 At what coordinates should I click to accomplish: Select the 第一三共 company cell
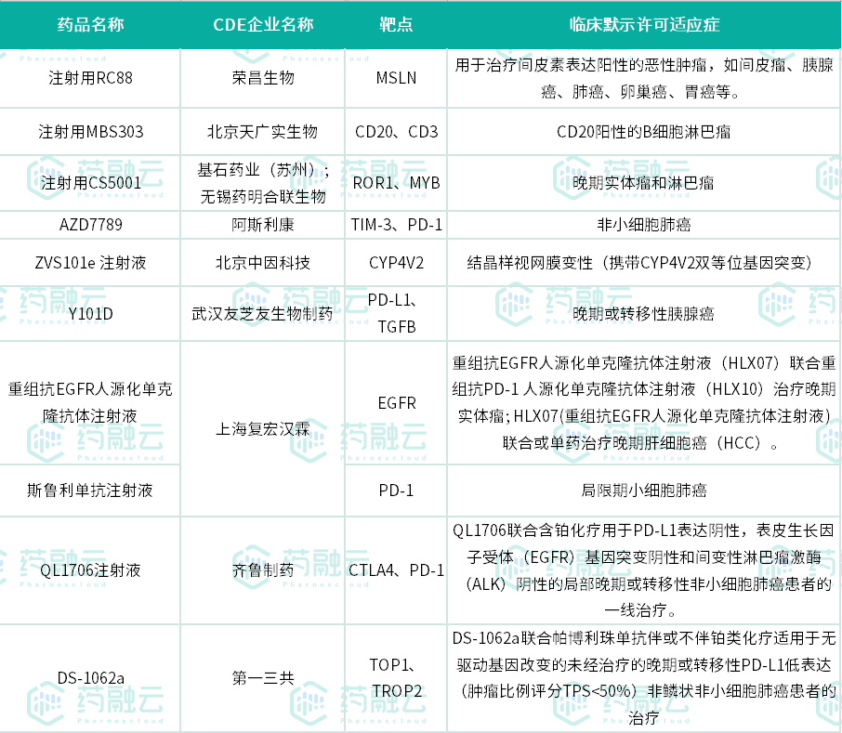263,678
